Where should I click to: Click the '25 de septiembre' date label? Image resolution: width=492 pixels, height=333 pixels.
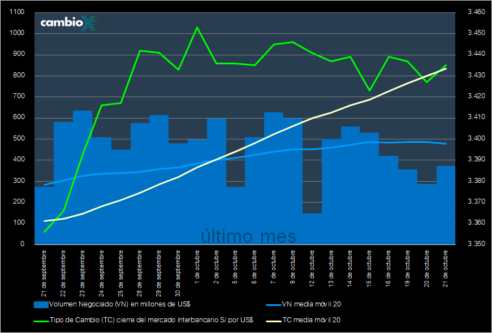coord(120,274)
